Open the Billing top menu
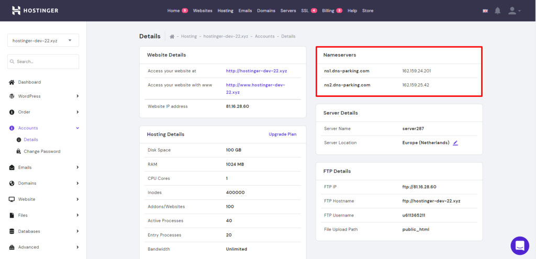The image size is (536, 259). (x=328, y=10)
